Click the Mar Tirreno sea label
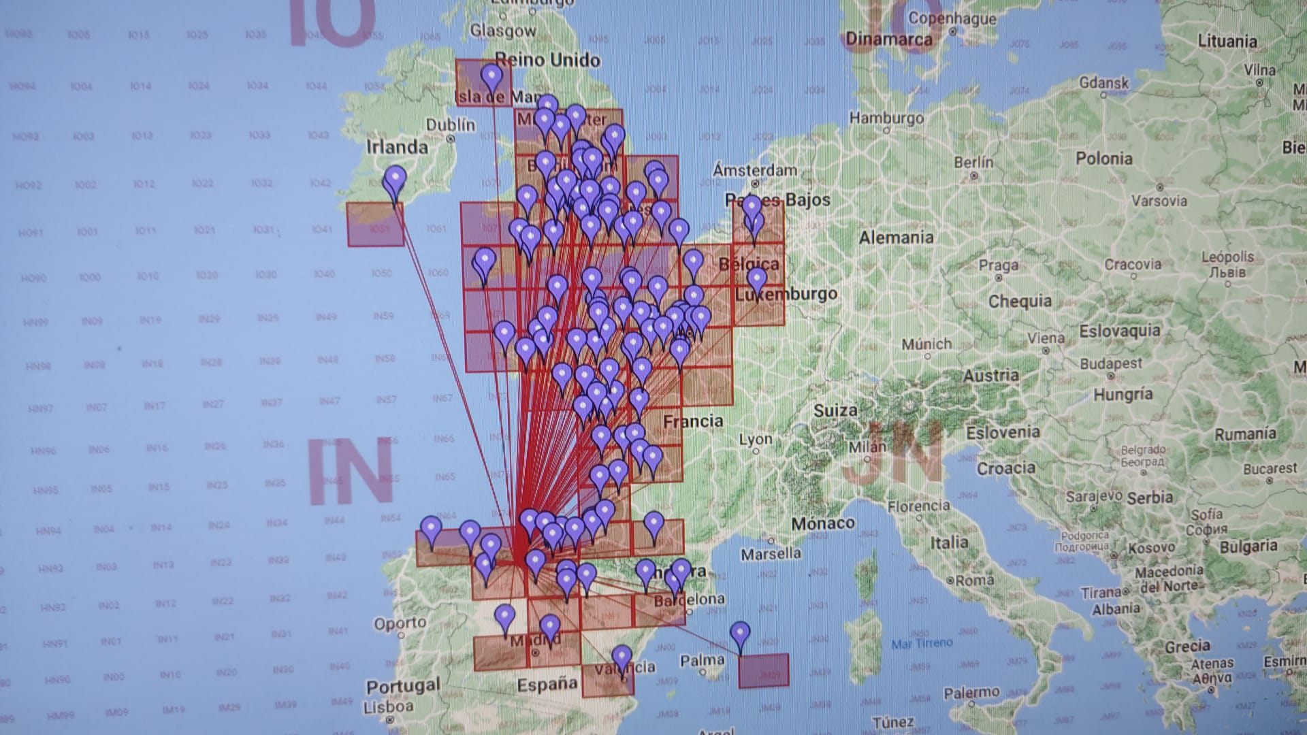Screen dimensions: 1307x735 [x=922, y=643]
